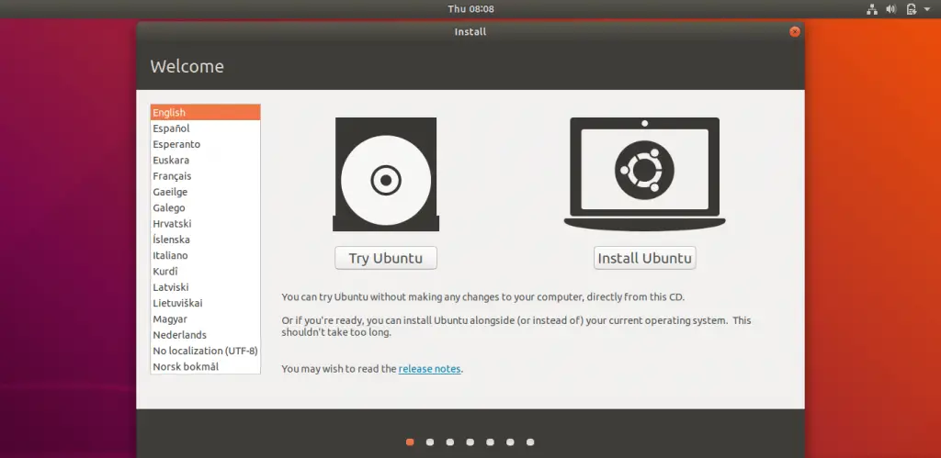The height and width of the screenshot is (458, 941).
Task: Click the laptop Install Ubuntu icon
Action: tap(644, 174)
